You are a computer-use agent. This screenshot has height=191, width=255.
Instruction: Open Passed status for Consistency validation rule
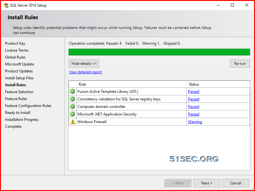[x=194, y=99]
